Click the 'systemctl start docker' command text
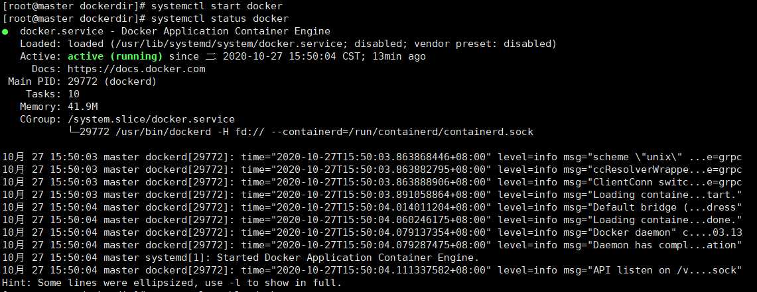The width and height of the screenshot is (757, 292). click(x=217, y=6)
